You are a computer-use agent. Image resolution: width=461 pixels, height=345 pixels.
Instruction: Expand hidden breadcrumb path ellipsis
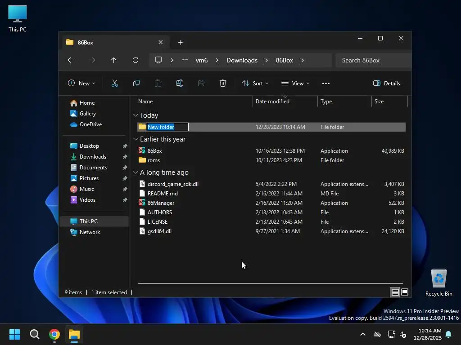pyautogui.click(x=185, y=60)
